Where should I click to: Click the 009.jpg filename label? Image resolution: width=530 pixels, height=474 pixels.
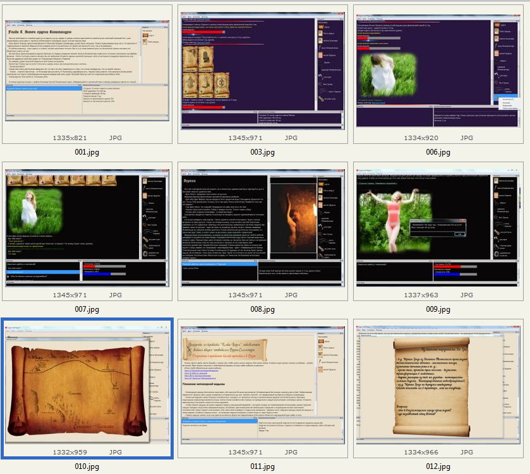(437, 309)
